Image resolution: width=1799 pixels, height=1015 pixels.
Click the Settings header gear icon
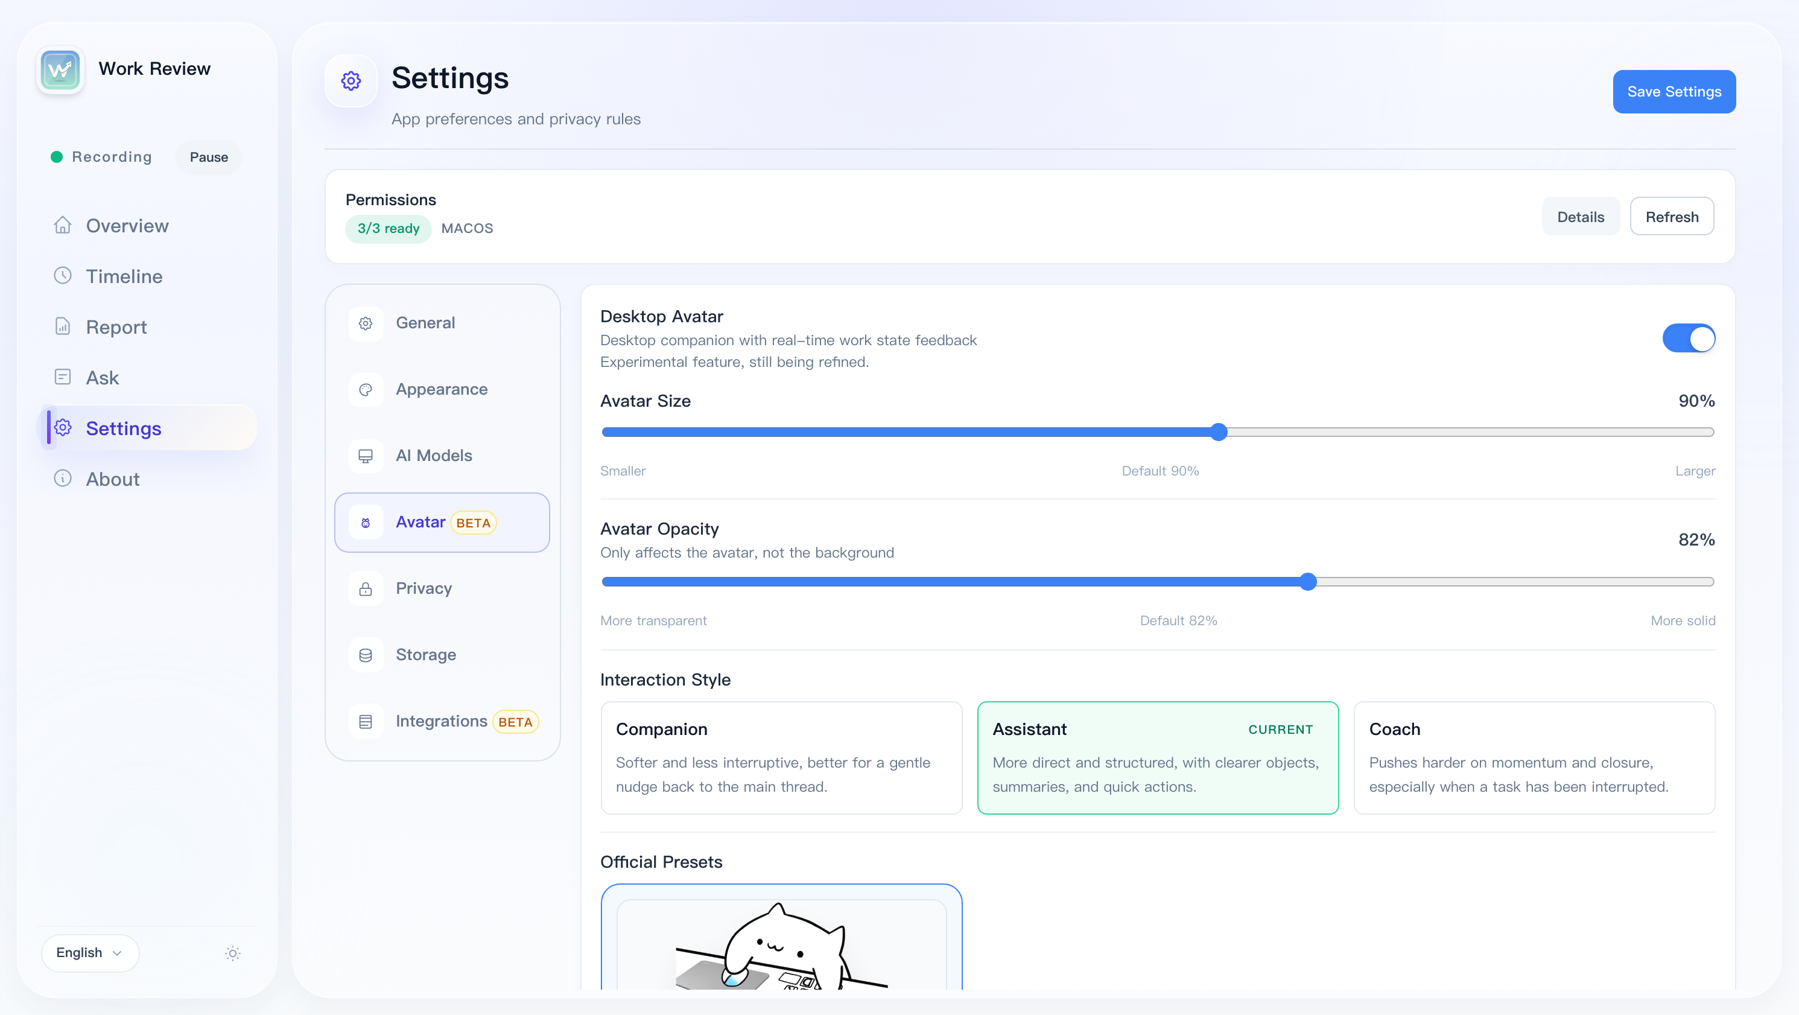[351, 81]
